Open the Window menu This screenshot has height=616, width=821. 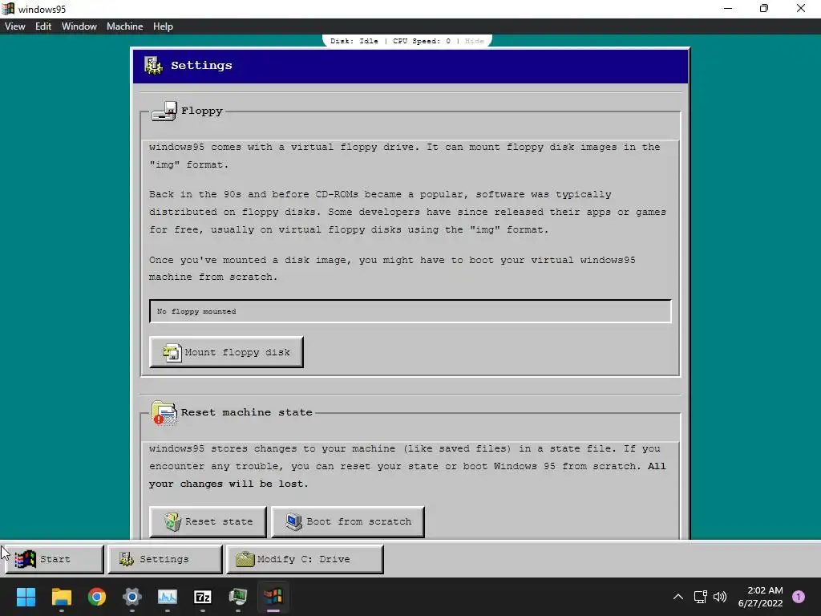tap(79, 26)
